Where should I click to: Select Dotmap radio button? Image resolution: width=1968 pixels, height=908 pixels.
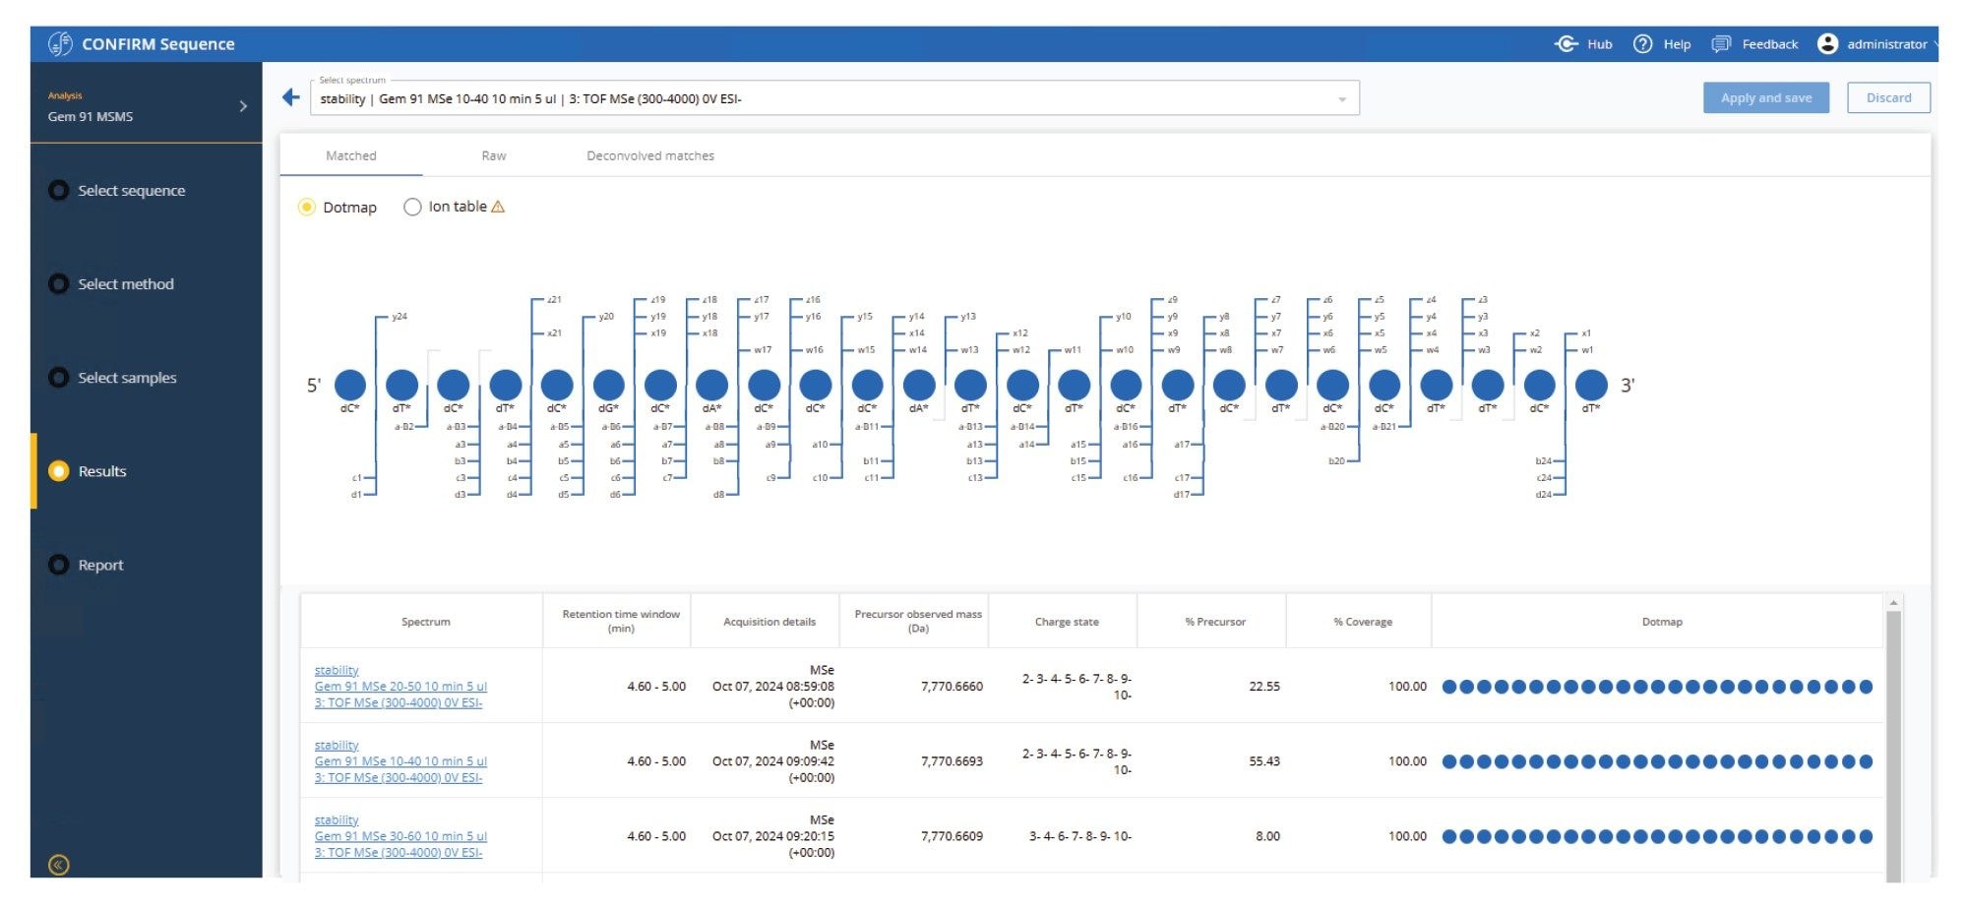[307, 207]
